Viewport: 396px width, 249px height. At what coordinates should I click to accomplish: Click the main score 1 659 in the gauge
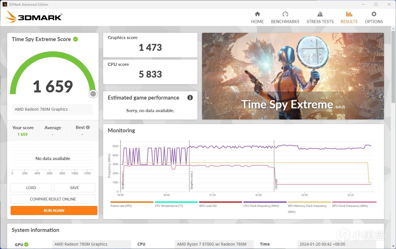(x=53, y=86)
